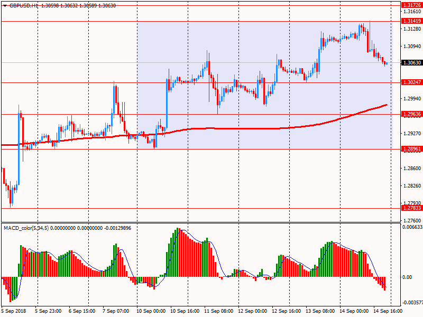Click the 10 Sep 16:00 time label

tap(185, 311)
